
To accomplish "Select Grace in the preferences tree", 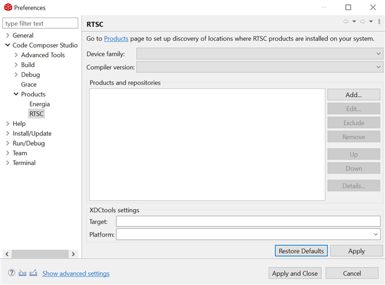I will (x=29, y=84).
